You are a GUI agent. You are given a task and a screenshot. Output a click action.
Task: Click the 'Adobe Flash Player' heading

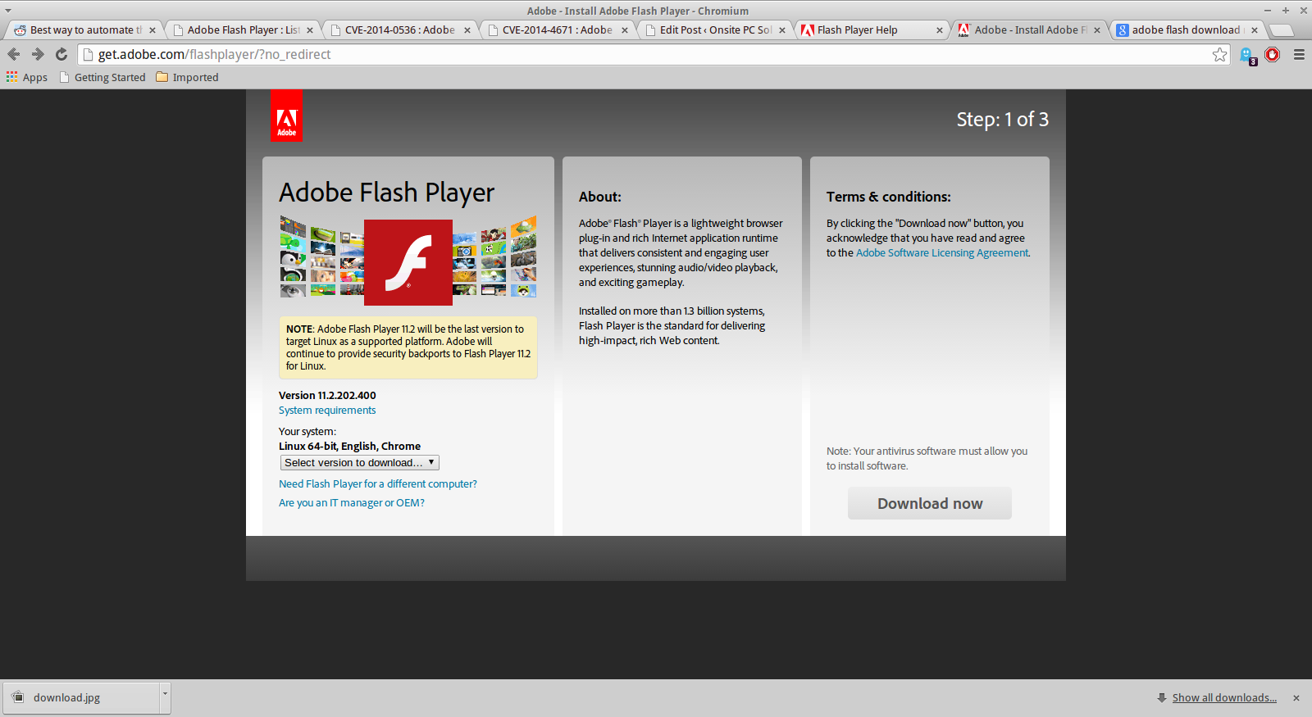pos(386,193)
